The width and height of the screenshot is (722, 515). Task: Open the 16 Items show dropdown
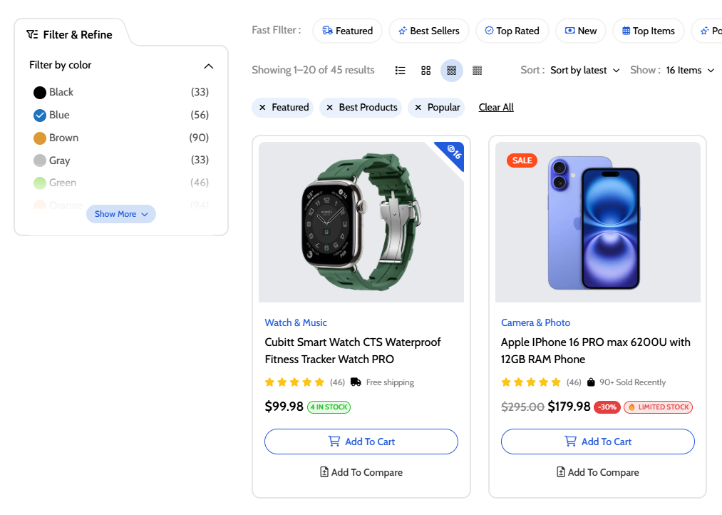(x=689, y=71)
